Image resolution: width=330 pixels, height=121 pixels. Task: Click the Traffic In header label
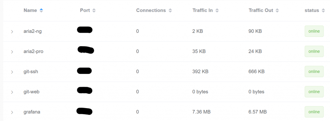(202, 10)
